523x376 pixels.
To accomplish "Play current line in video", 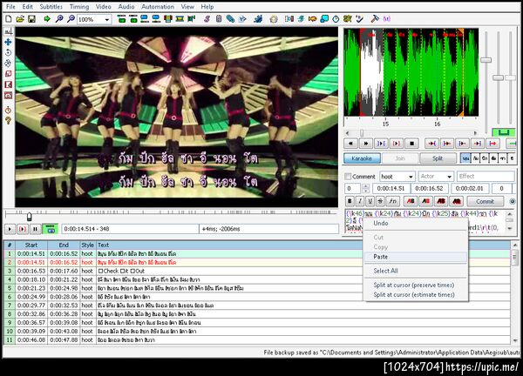I will pyautogui.click(x=23, y=229).
